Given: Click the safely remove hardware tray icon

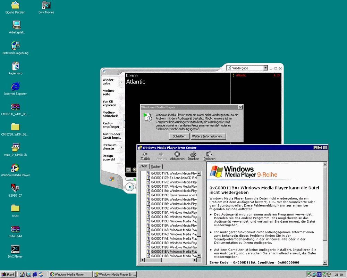Looking at the screenshot, I should point(310,275).
